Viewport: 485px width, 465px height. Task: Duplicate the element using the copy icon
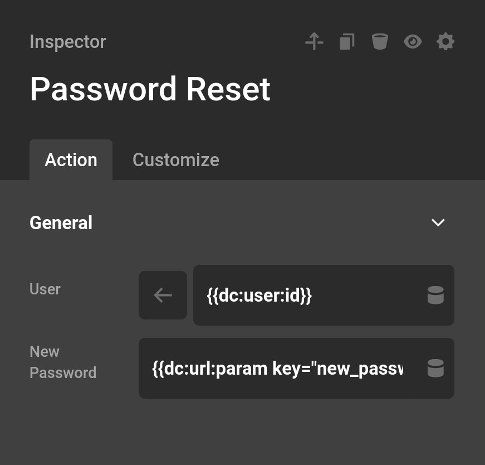pos(346,41)
